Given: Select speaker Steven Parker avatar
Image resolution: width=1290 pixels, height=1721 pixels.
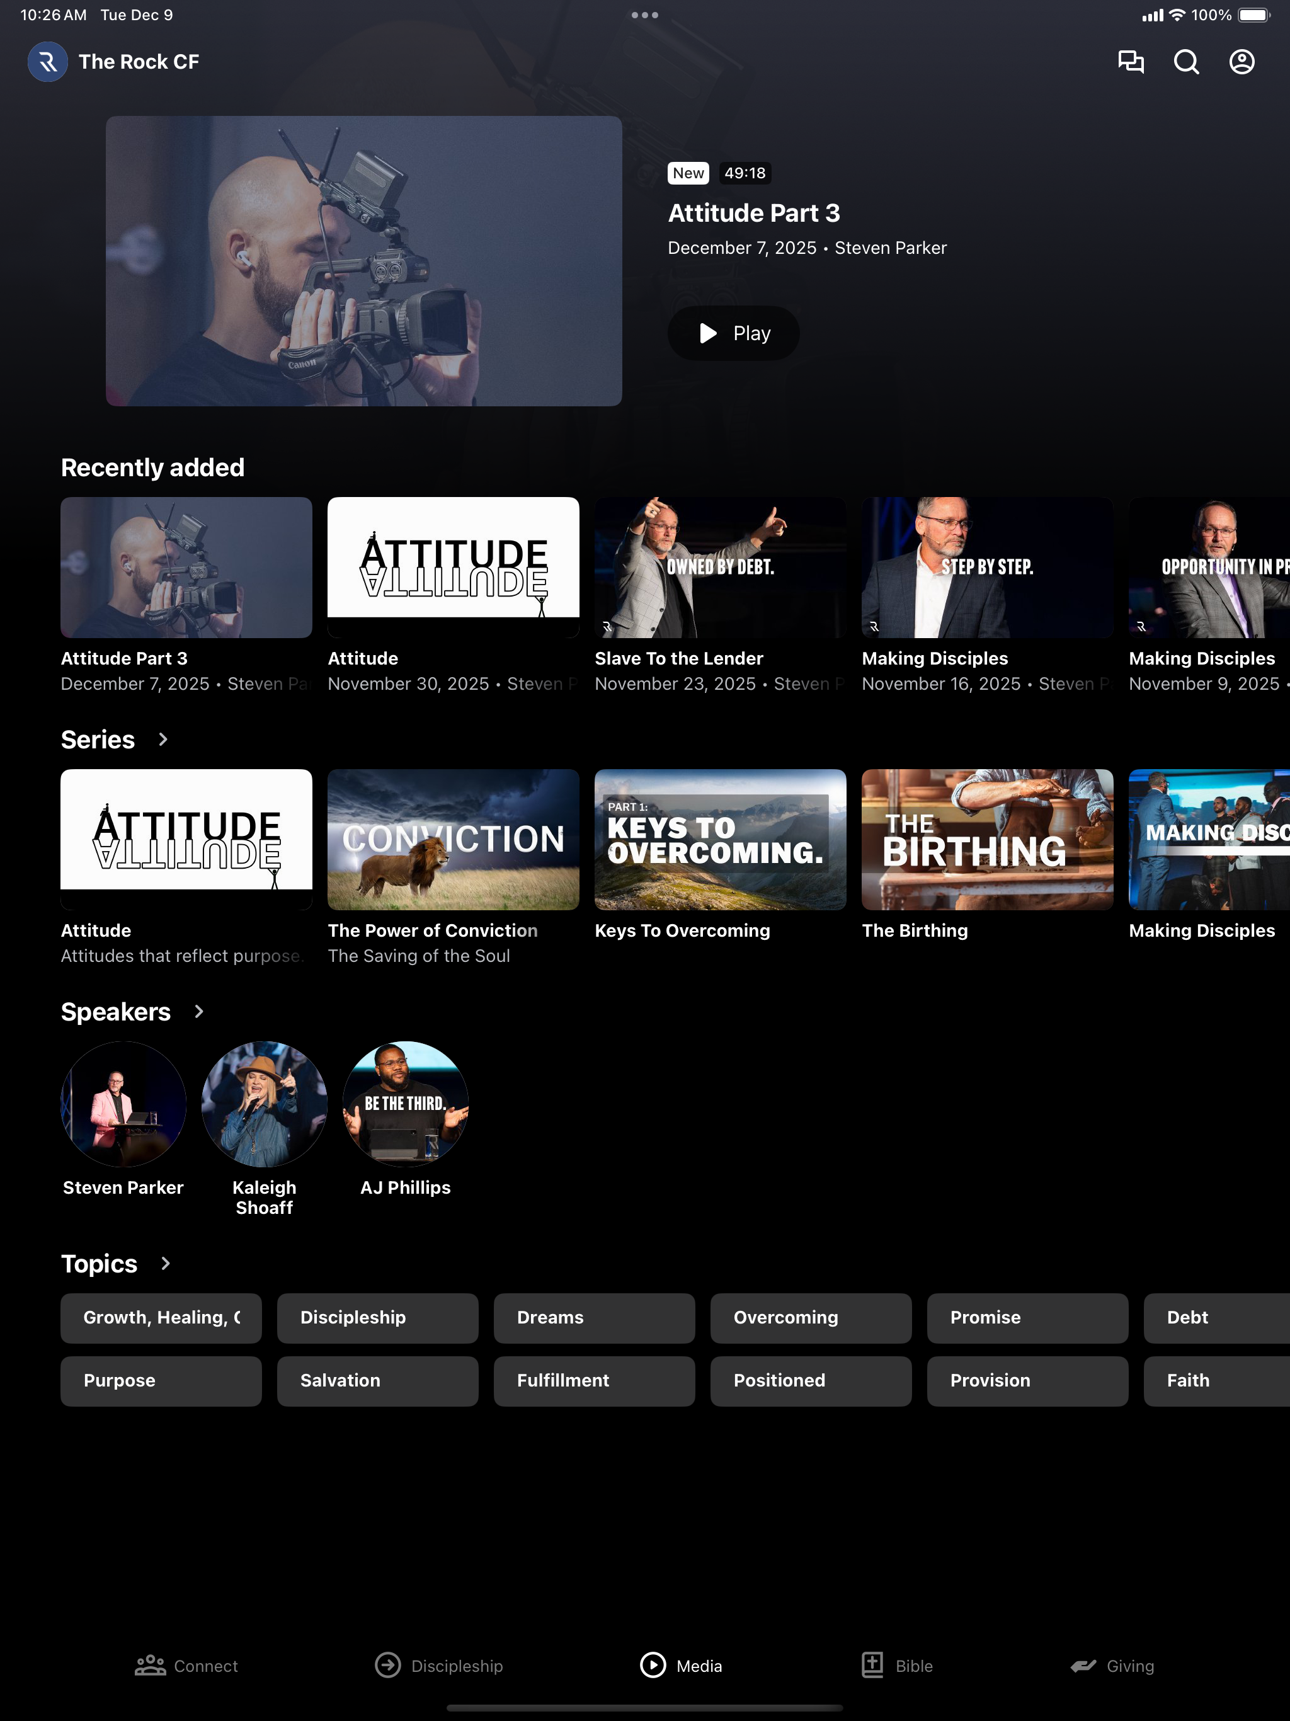Looking at the screenshot, I should pyautogui.click(x=123, y=1104).
